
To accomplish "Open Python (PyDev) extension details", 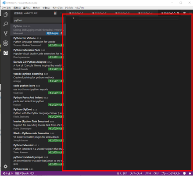I will click(x=38, y=113).
